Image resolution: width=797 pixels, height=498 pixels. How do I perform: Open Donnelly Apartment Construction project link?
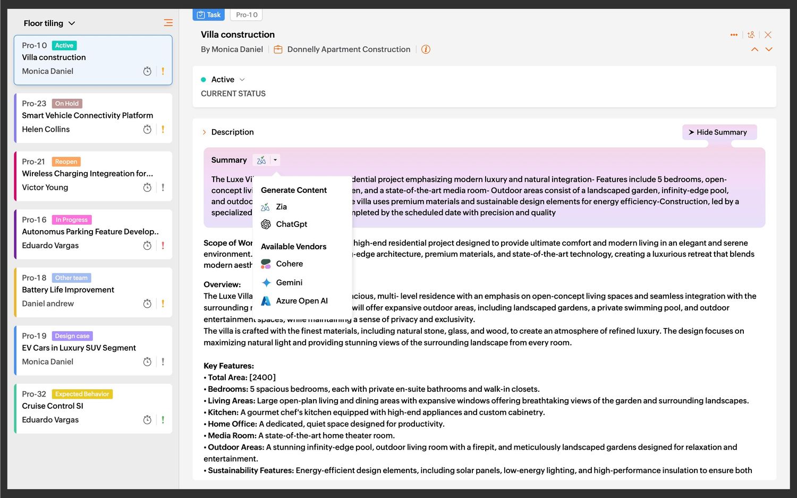click(349, 49)
